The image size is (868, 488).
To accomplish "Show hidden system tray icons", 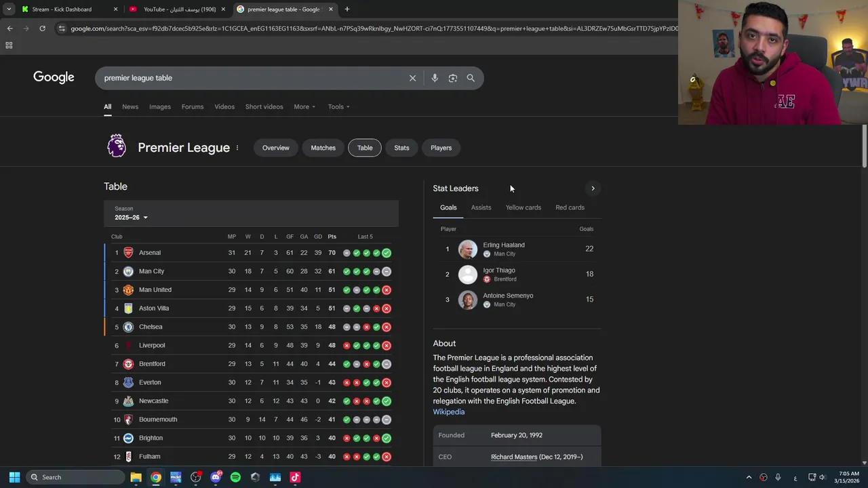I will [749, 477].
